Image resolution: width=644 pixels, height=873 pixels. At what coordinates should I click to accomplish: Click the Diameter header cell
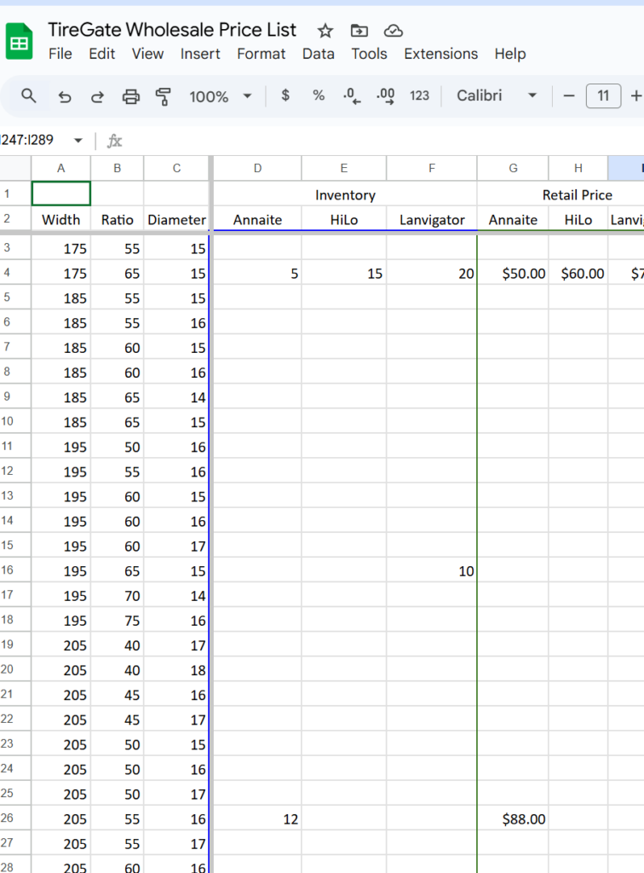point(176,219)
